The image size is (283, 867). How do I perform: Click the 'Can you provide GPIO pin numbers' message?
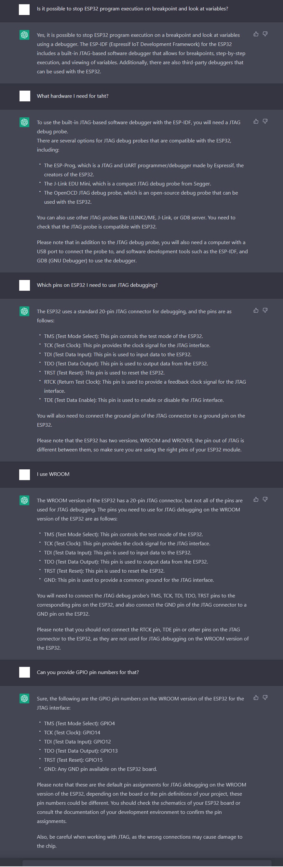click(88, 672)
